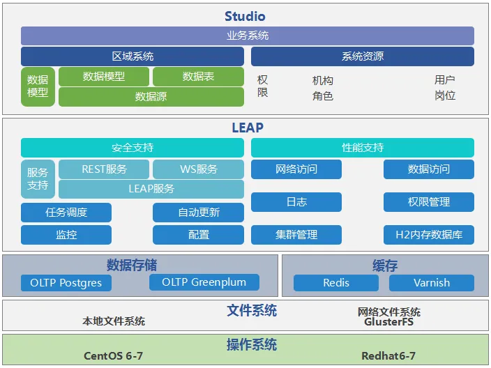Click the 业务系统 bar in Studio
491x368 pixels.
247,36
